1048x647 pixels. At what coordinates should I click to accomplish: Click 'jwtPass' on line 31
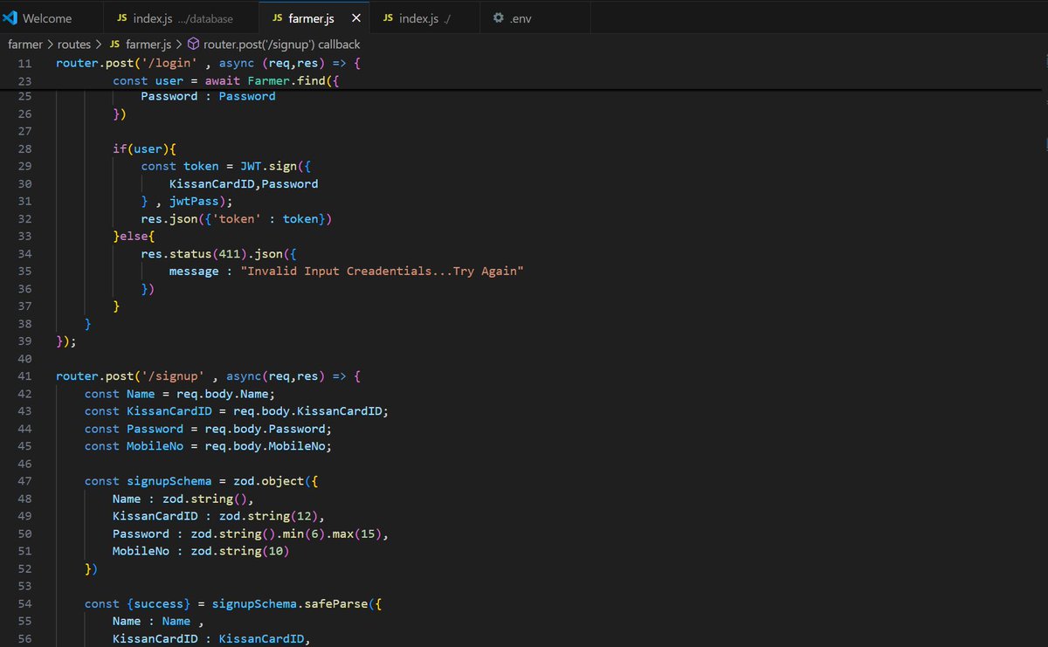194,202
